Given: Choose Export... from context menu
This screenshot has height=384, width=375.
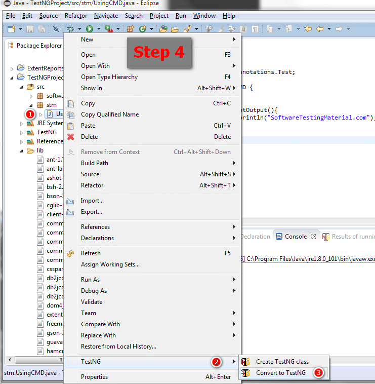Looking at the screenshot, I should [x=152, y=212].
